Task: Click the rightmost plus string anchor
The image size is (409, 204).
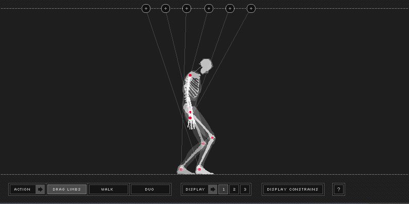Action: tap(251, 9)
